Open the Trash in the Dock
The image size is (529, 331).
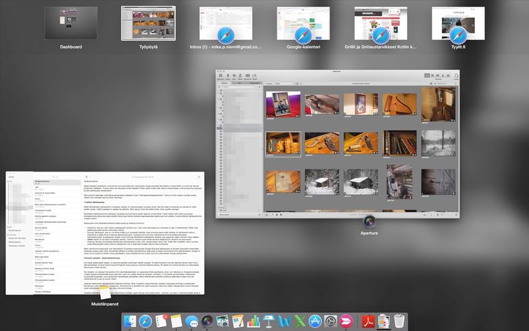click(x=399, y=321)
